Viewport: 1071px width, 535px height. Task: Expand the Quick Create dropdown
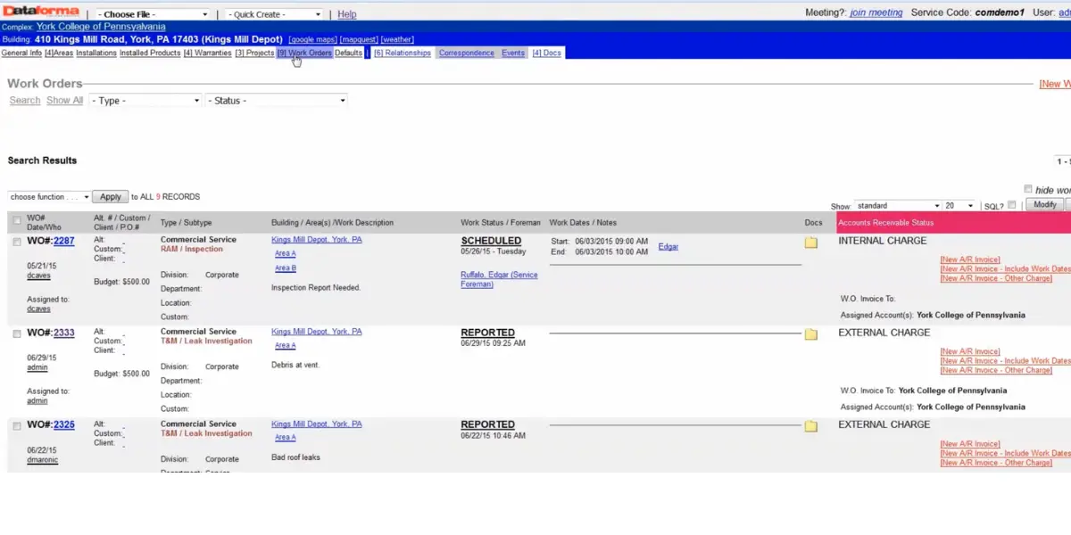(x=274, y=14)
